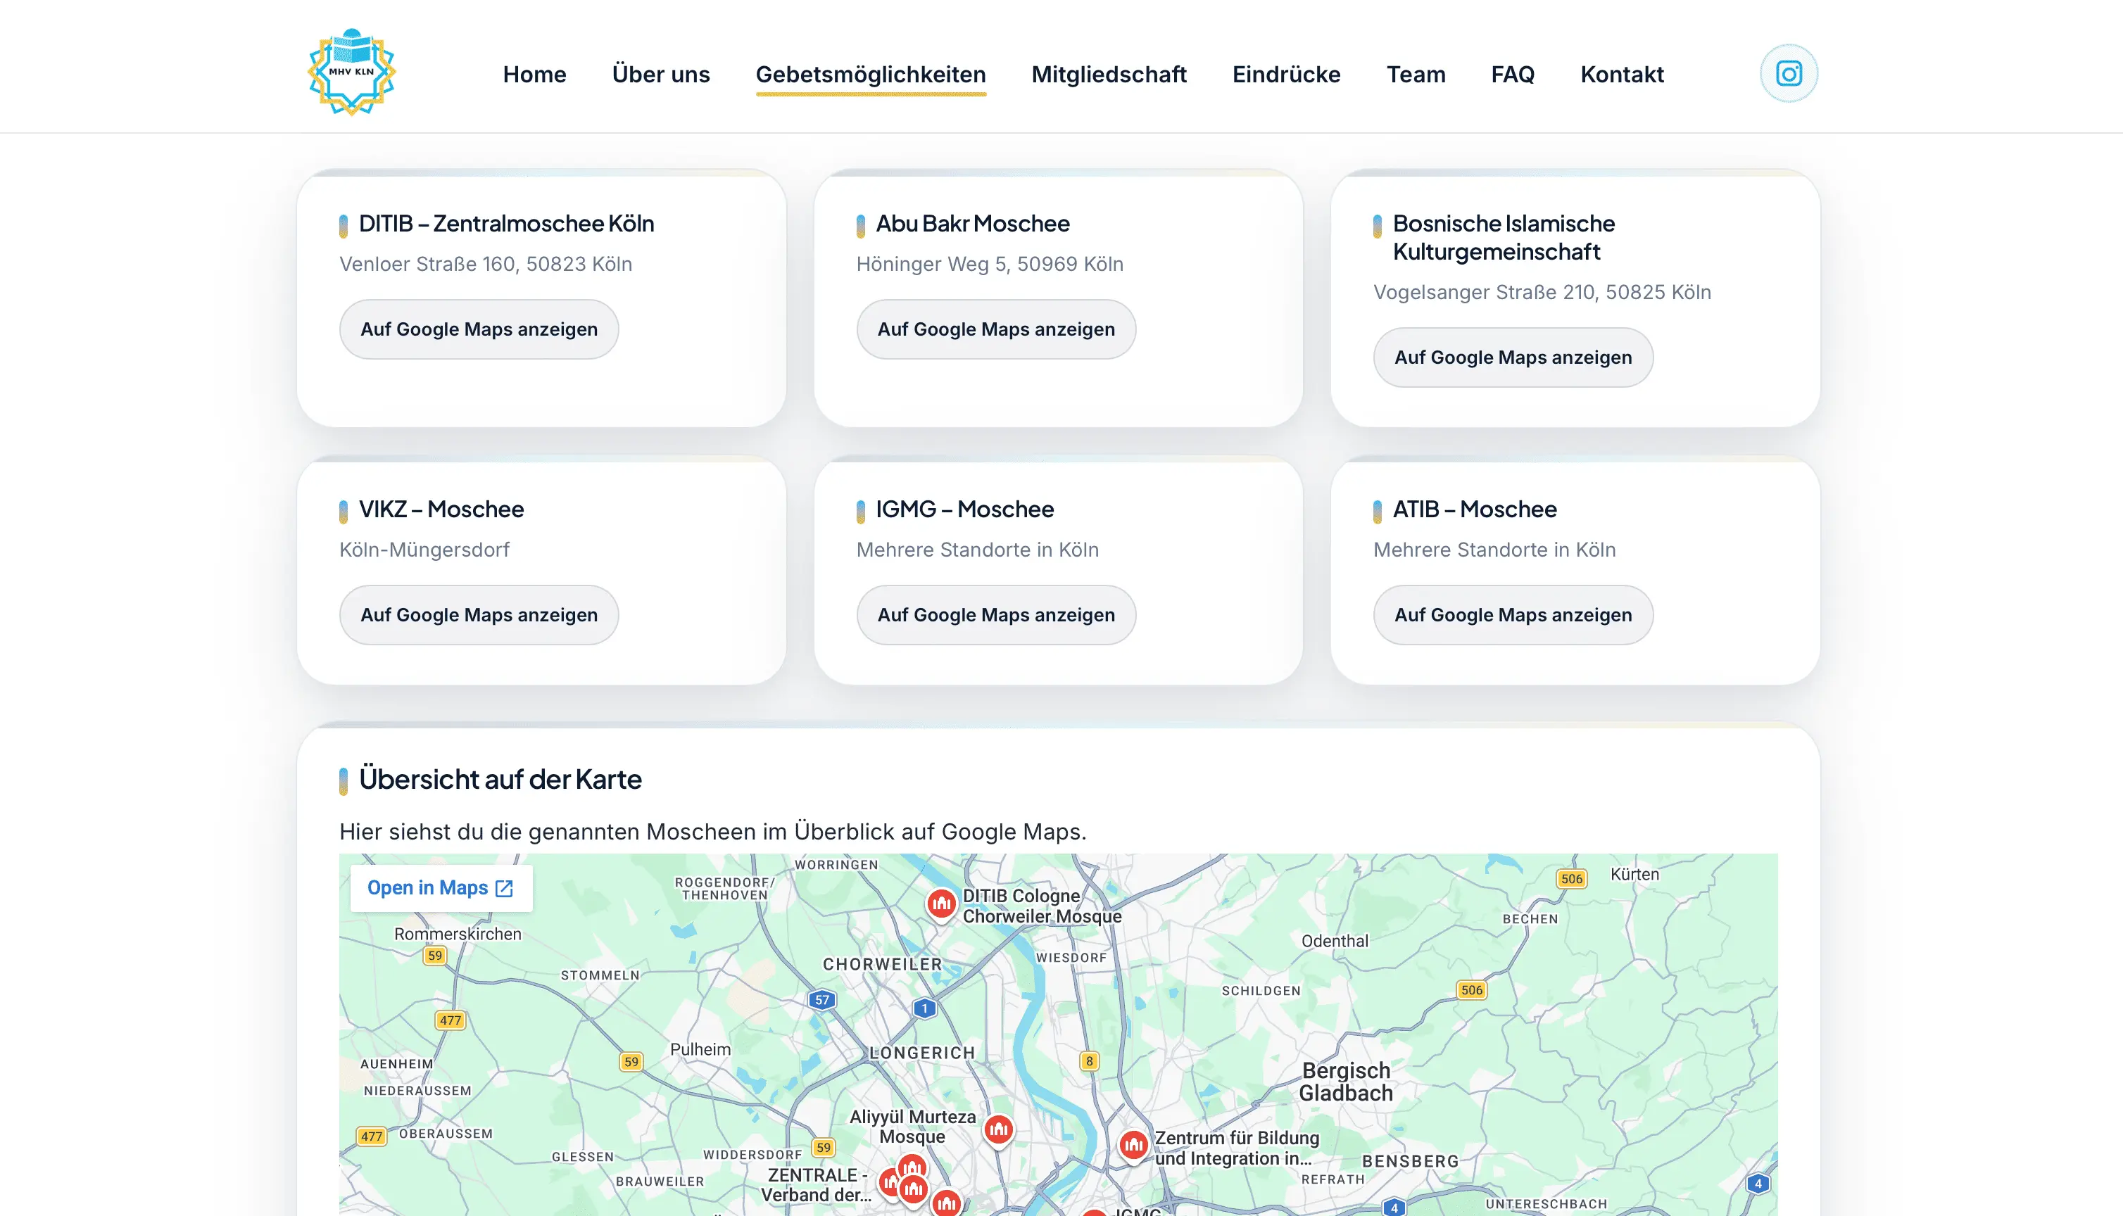
Task: Click the external-link icon in Open in Maps
Action: (503, 888)
